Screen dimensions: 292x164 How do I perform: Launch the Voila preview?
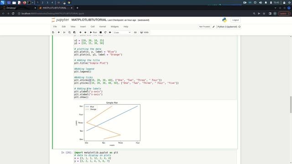[145, 32]
